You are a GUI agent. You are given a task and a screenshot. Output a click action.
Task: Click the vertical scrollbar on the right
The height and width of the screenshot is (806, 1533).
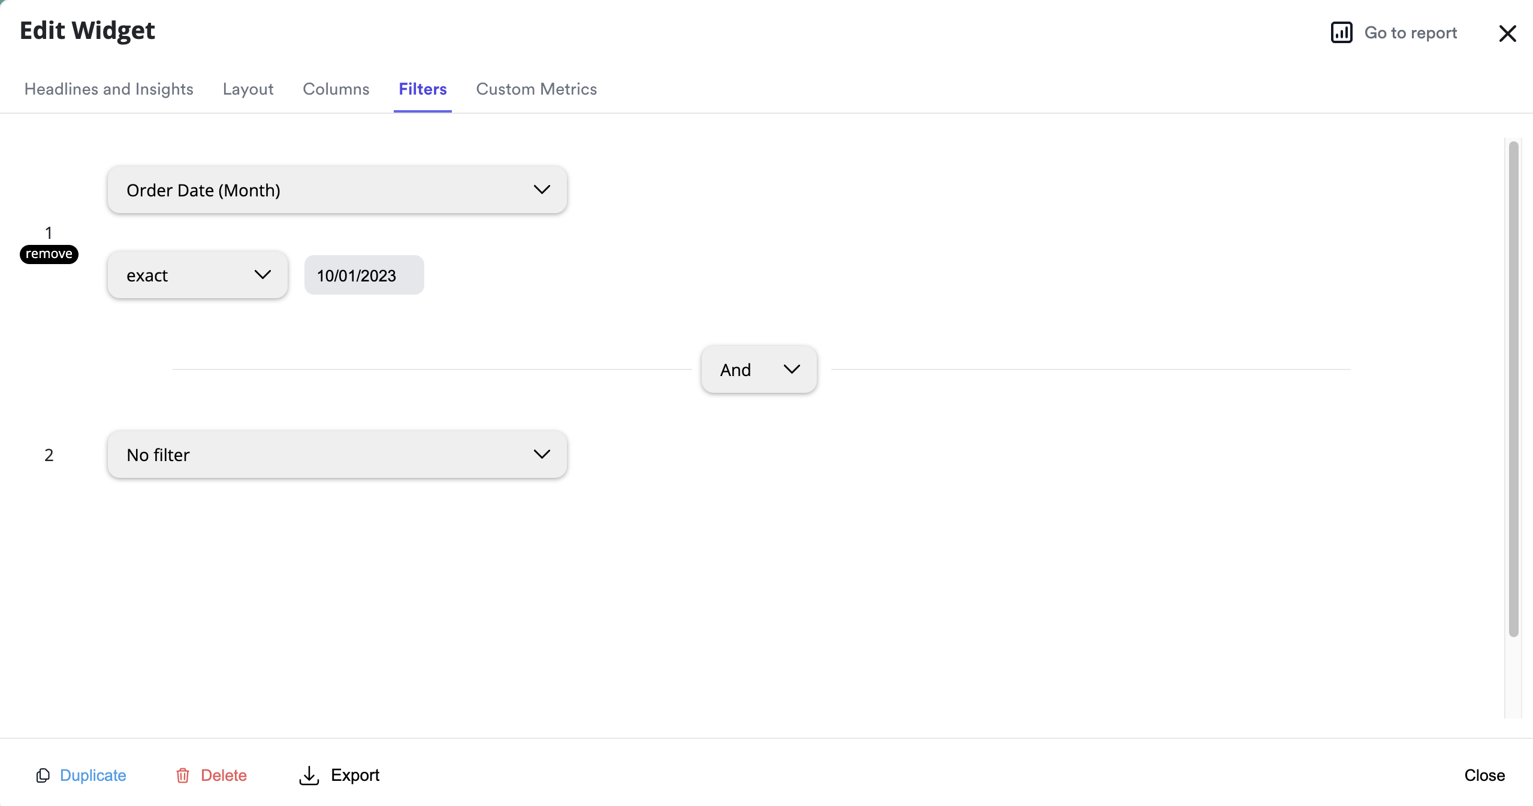pyautogui.click(x=1513, y=389)
